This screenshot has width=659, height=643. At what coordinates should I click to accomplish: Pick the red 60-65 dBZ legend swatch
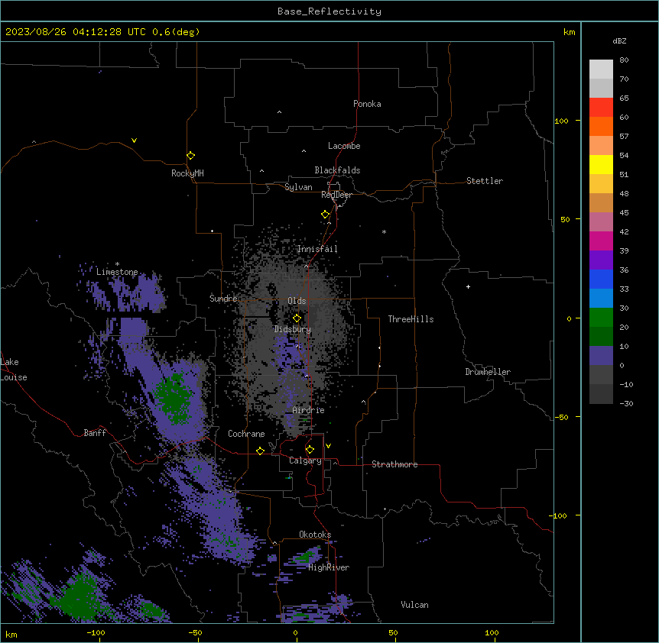[601, 108]
